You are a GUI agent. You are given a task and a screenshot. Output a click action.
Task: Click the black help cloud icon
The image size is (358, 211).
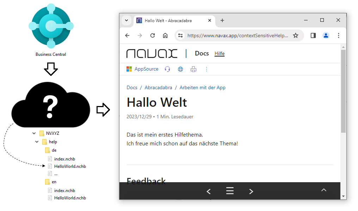pos(51,105)
